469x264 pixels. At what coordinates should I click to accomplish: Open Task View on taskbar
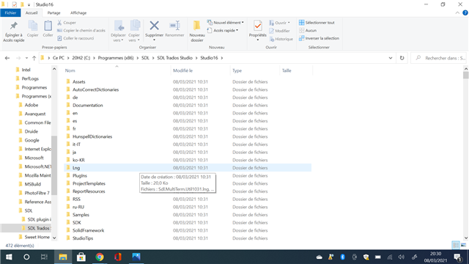(44, 257)
